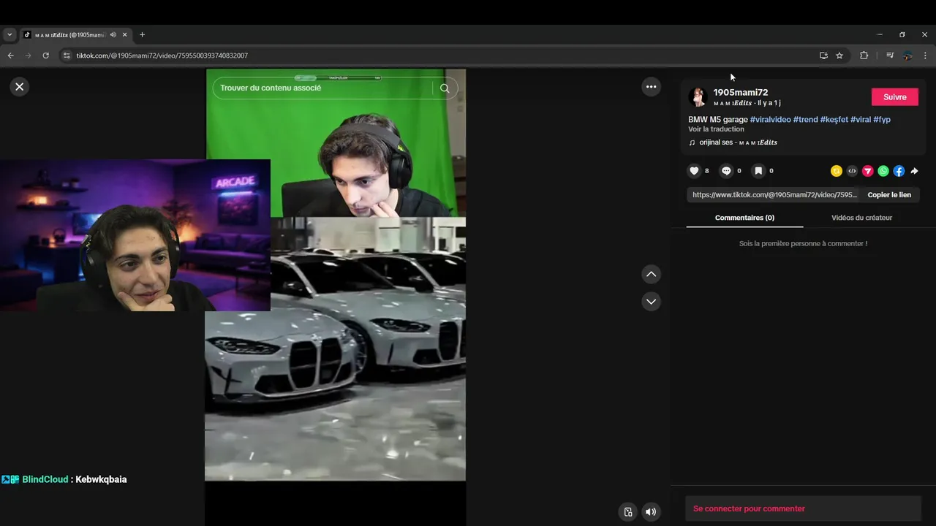The image size is (936, 526).
Task: Repost the video using the yellow icon
Action: tap(837, 171)
